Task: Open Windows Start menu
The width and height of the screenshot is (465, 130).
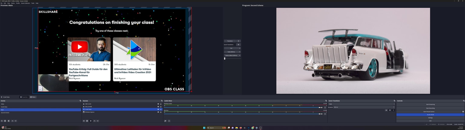Action: (204, 128)
